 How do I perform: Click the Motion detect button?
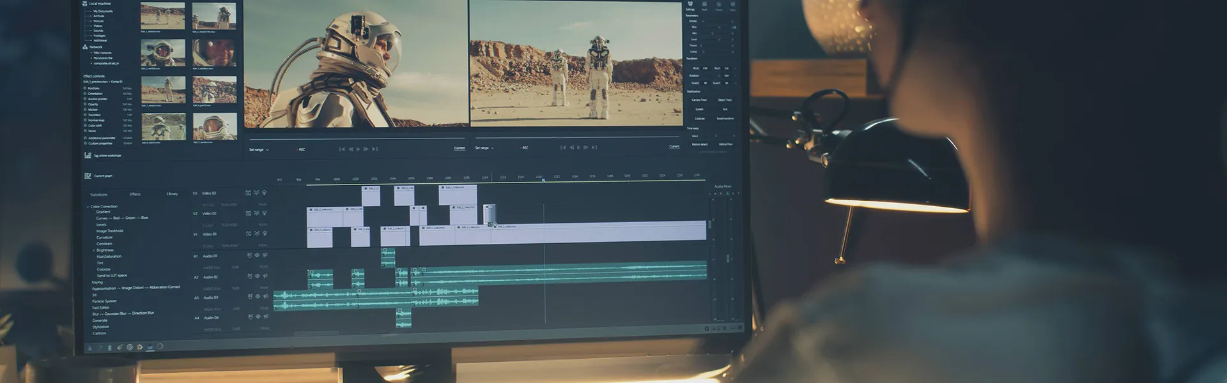pos(699,144)
